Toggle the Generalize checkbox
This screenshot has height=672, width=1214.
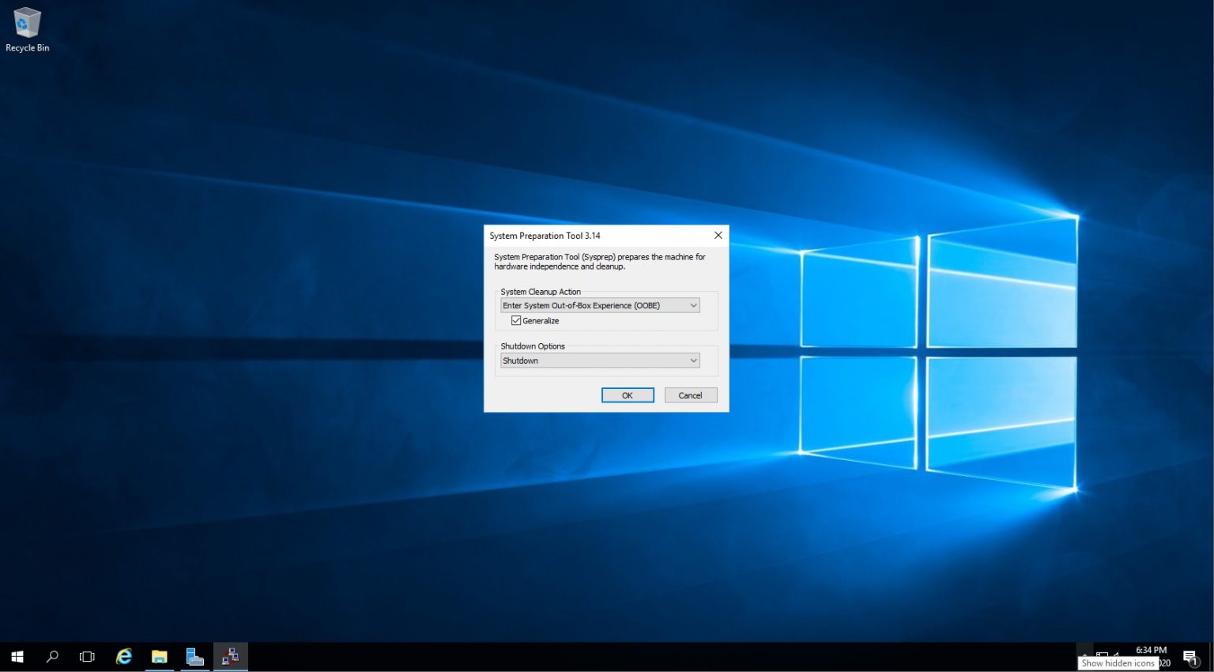coord(515,320)
